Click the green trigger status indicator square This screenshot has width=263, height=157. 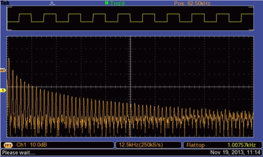click(106, 2)
